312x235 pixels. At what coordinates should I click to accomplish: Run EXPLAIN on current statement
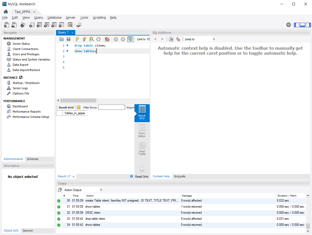[91, 39]
